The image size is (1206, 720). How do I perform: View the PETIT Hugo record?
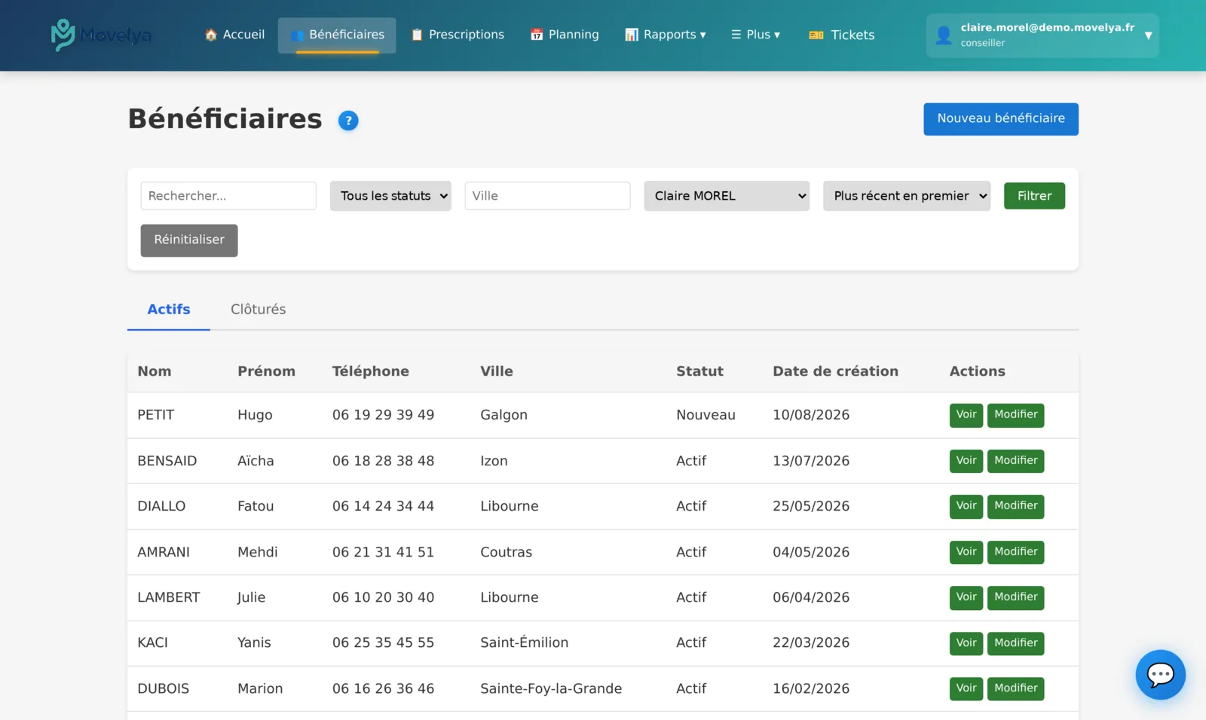pos(966,415)
